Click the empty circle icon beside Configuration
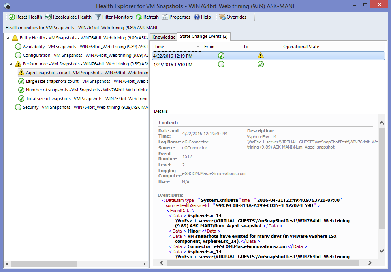This screenshot has height=272, width=391. pyautogui.click(x=18, y=55)
